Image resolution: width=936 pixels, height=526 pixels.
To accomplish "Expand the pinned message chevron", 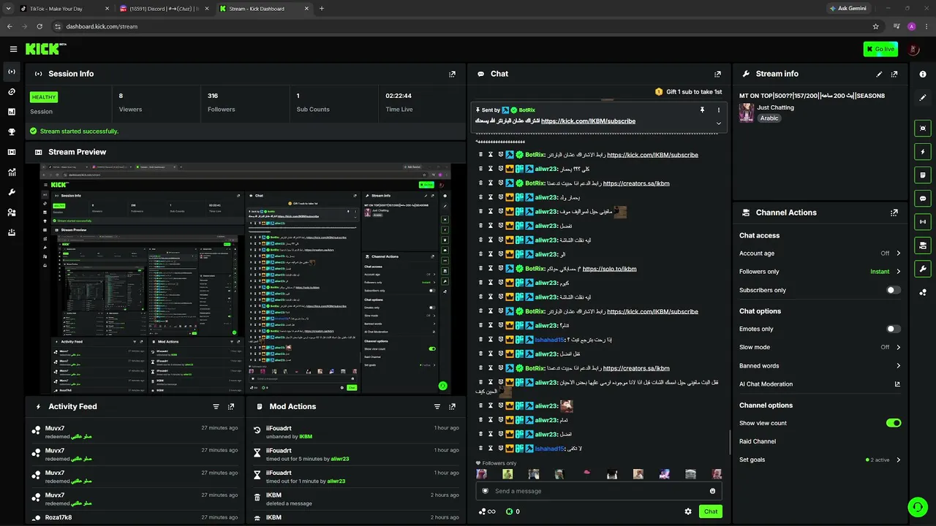I will coord(718,123).
